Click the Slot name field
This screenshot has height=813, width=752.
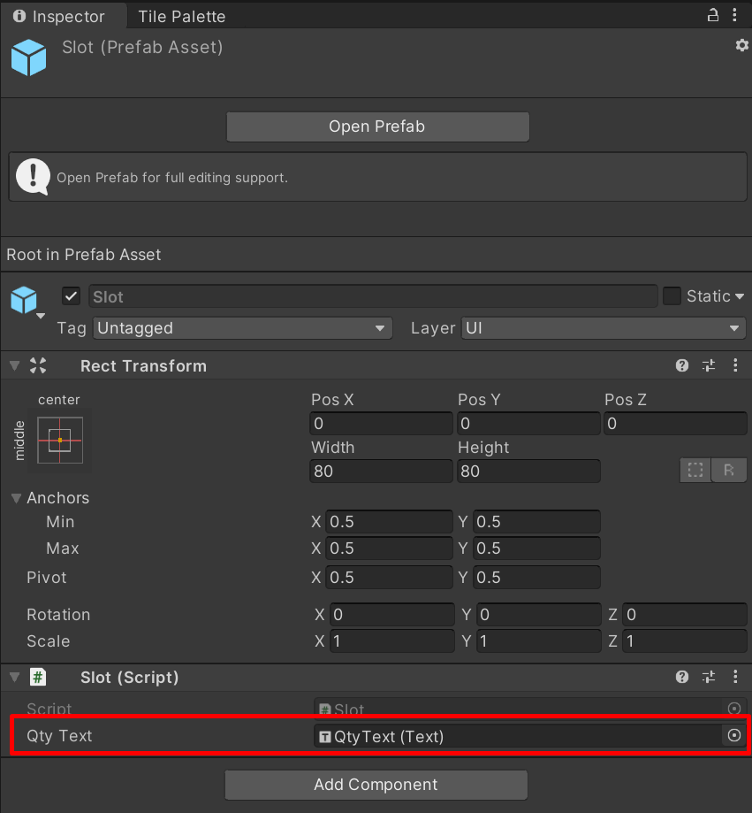coord(373,296)
